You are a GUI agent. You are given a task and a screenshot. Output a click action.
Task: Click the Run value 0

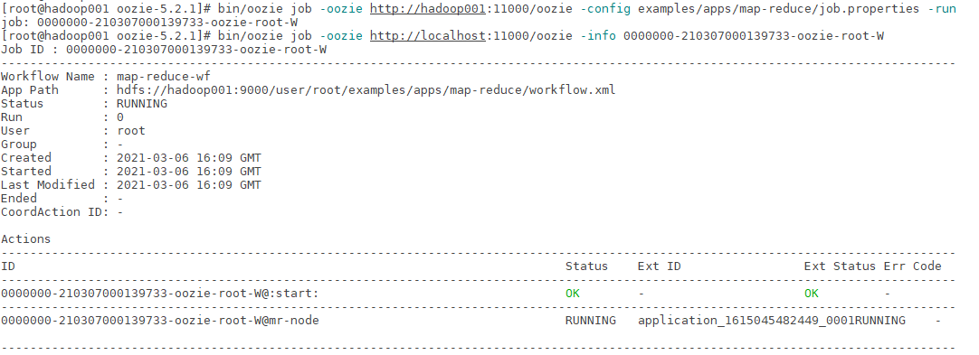tap(119, 117)
